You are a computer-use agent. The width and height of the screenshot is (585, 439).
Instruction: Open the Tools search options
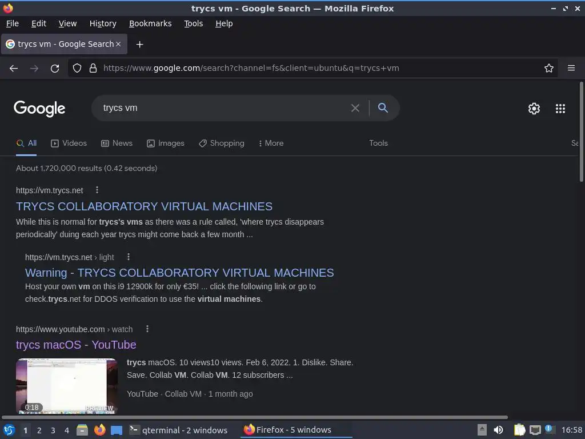378,143
